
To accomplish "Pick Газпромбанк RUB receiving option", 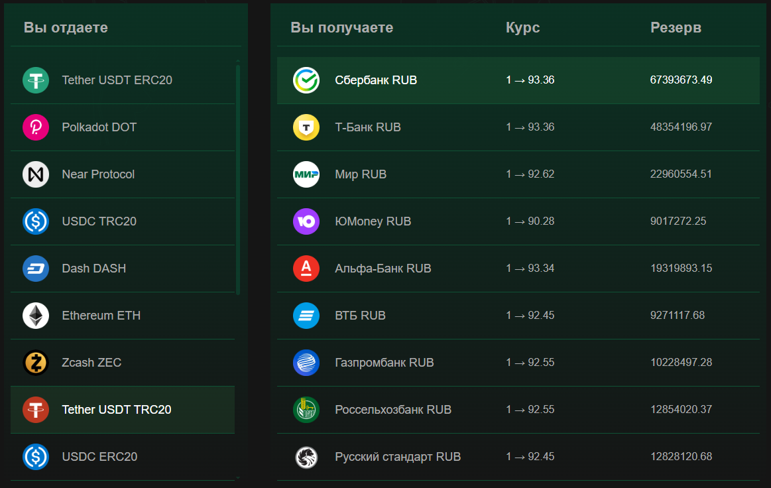I will pyautogui.click(x=518, y=363).
